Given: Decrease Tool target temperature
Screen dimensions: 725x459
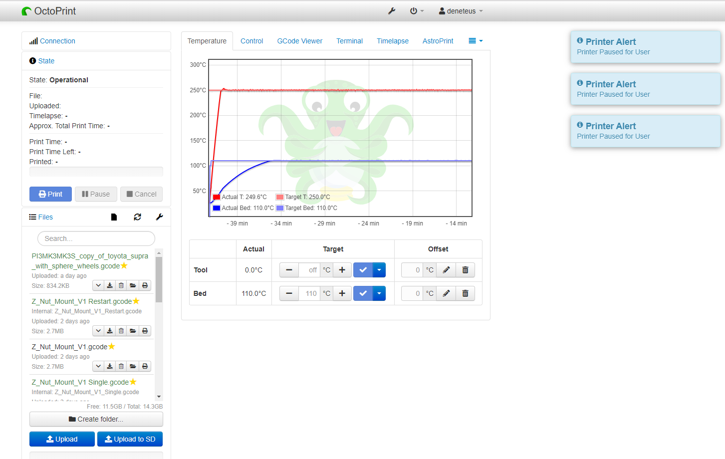Looking at the screenshot, I should [289, 270].
